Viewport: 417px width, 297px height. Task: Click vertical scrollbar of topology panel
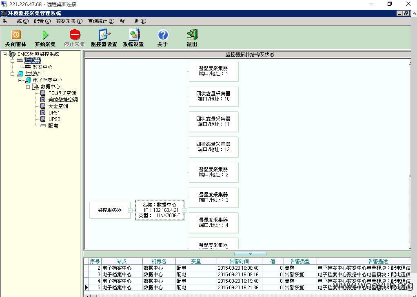click(410, 154)
